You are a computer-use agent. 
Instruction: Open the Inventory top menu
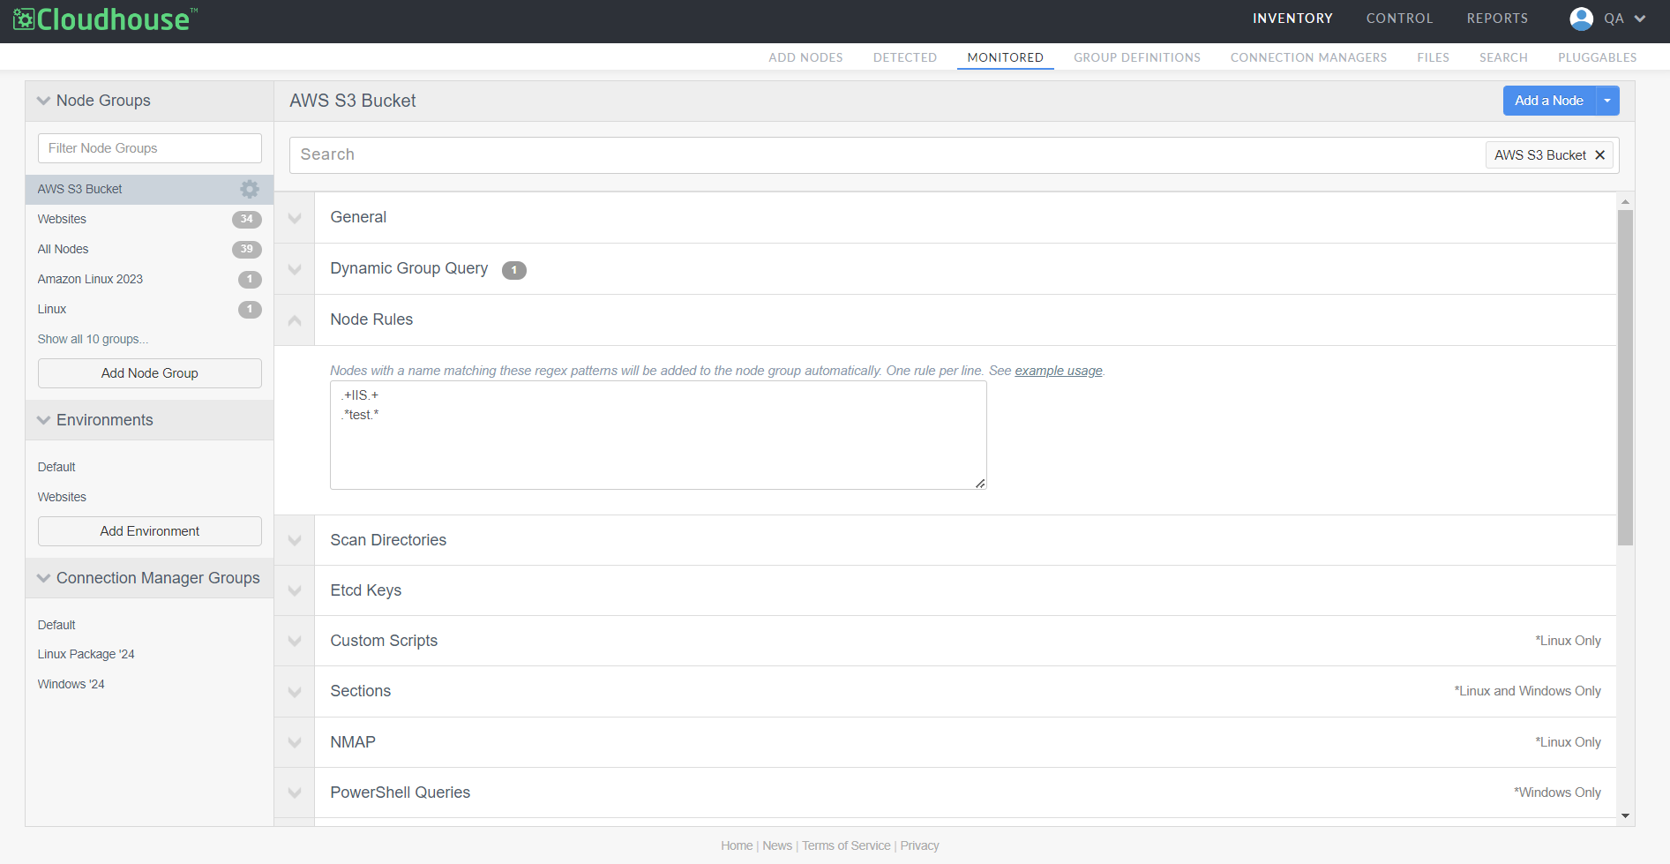coord(1292,19)
